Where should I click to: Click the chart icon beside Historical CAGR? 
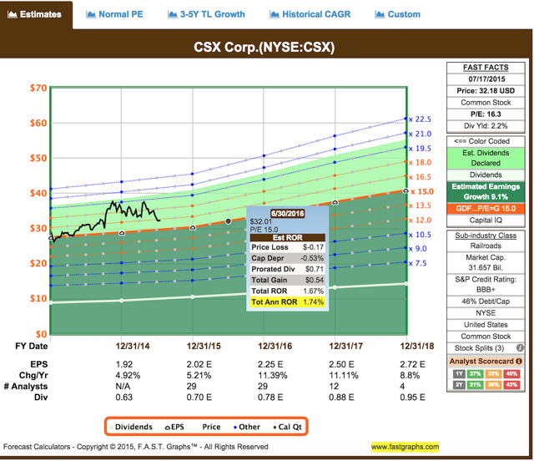click(x=275, y=14)
